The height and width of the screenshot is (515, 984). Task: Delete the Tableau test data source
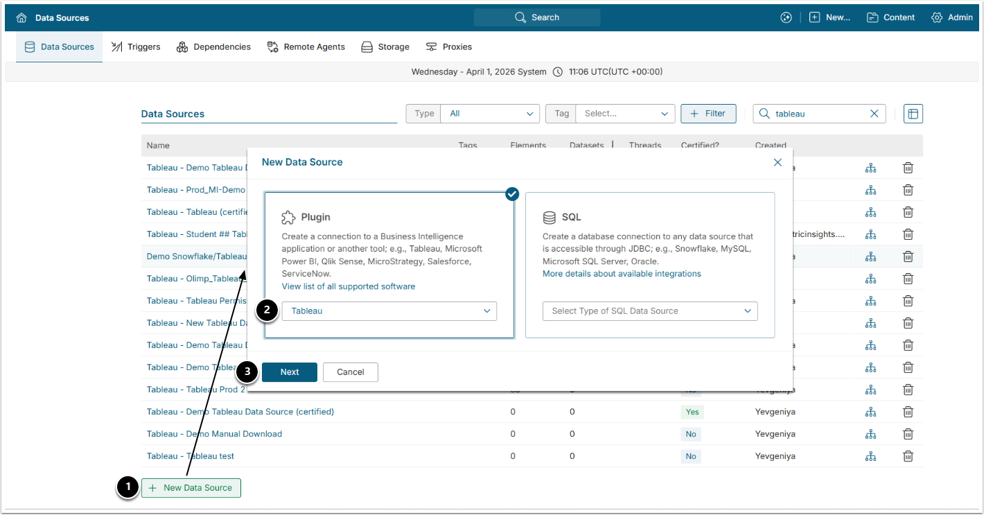point(908,456)
